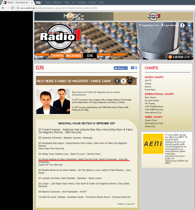Open the New Dance international chart

150,97
